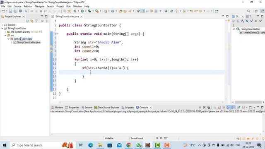Image resolution: width=265 pixels, height=149 pixels.
Task: Open the Debug button dropdown arrow
Action: pos(78,11)
